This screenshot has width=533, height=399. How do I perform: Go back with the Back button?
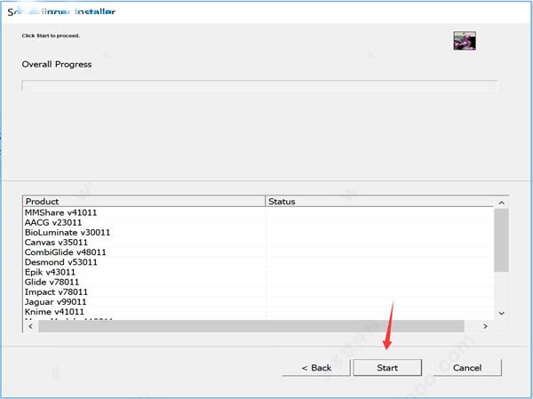click(316, 367)
